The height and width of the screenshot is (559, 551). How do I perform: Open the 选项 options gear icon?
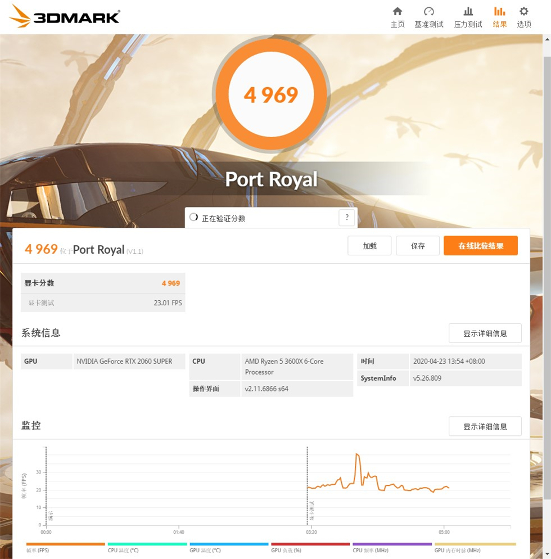[x=523, y=11]
